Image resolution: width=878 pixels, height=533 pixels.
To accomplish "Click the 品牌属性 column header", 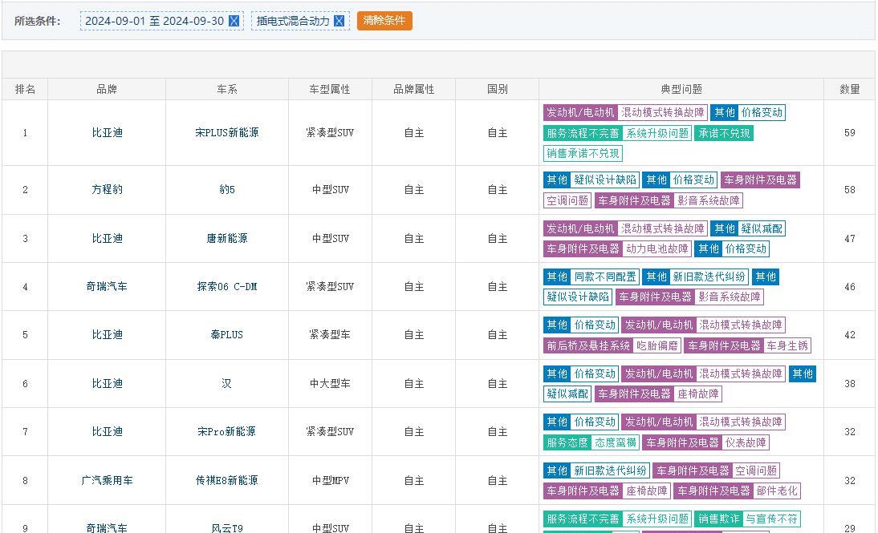I will 413,89.
